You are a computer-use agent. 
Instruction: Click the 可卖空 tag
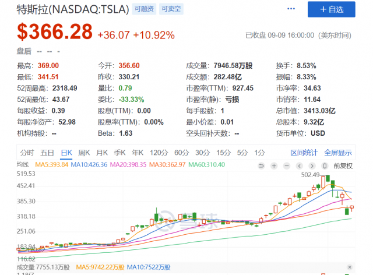click(171, 9)
